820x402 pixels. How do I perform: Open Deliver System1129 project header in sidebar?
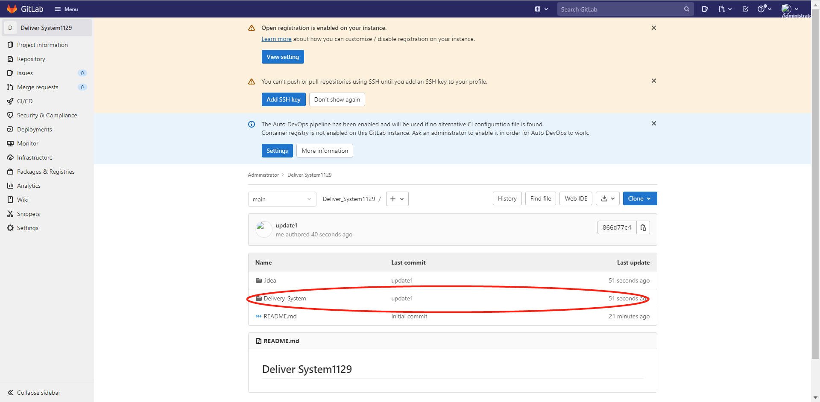46,28
